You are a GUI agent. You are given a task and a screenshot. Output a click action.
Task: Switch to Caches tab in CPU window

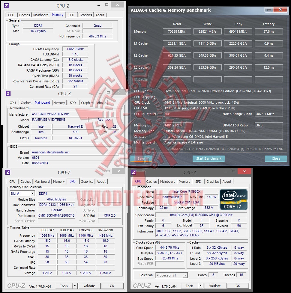[x=151, y=182]
